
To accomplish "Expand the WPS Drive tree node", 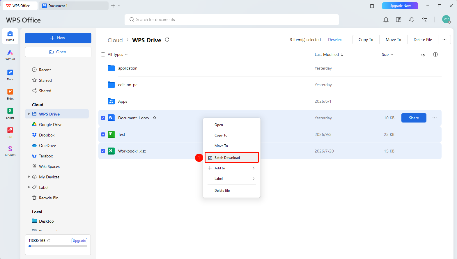I will tap(29, 114).
